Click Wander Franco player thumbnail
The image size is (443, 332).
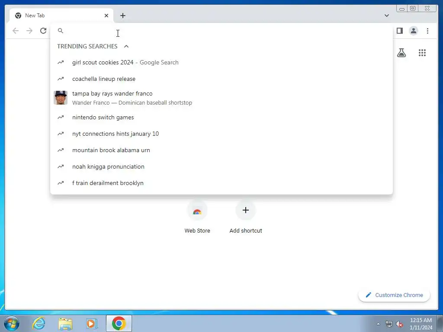(61, 98)
